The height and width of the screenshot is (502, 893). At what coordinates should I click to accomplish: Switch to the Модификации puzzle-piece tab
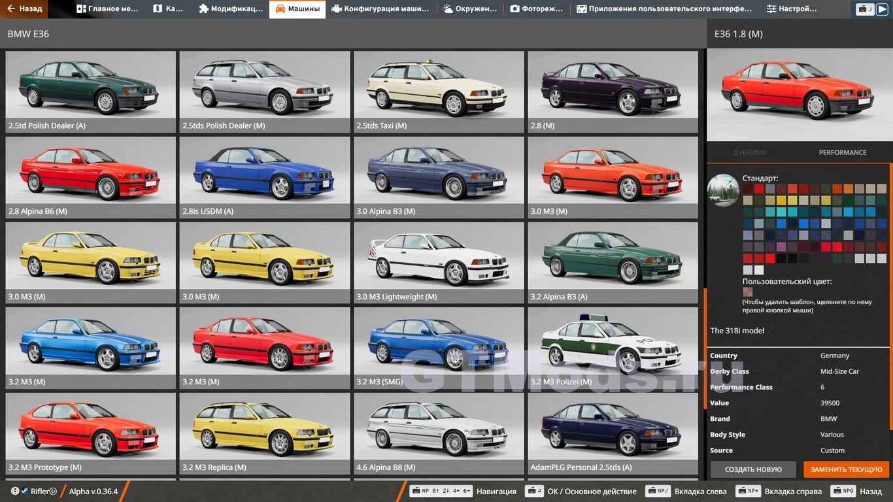click(x=231, y=9)
